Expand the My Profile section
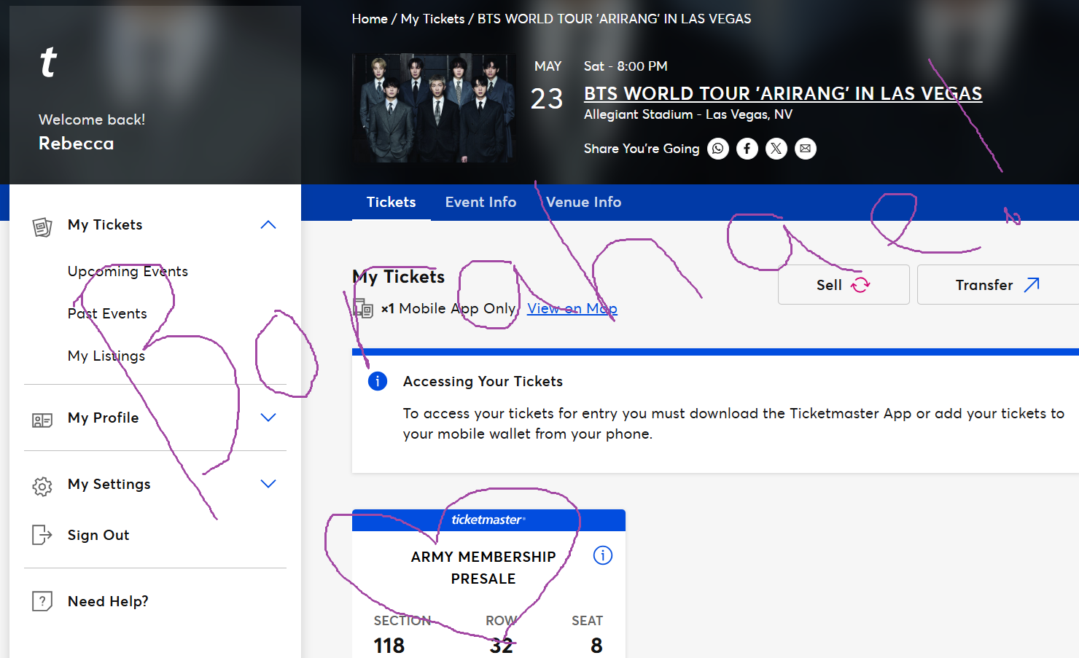Viewport: 1079px width, 658px height. pyautogui.click(x=268, y=417)
